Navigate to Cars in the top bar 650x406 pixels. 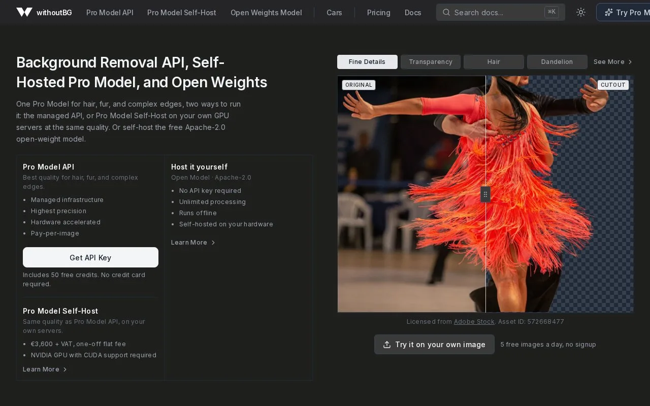pyautogui.click(x=334, y=12)
